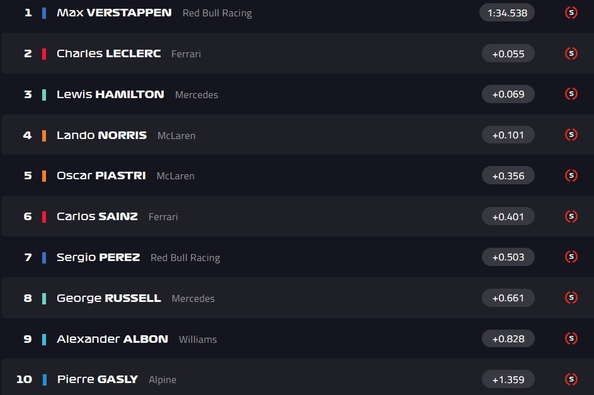Select the +1.359 gap time badge
This screenshot has width=594, height=395.
[x=508, y=379]
